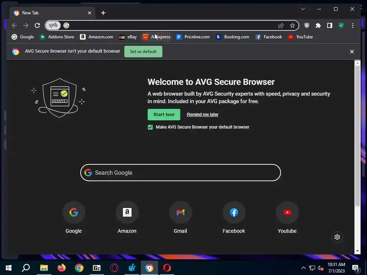This screenshot has width=367, height=275.
Task: Show hidden system tray icons
Action: point(303,268)
